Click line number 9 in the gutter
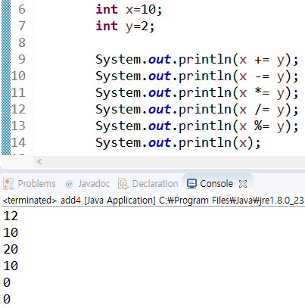 tap(22, 59)
